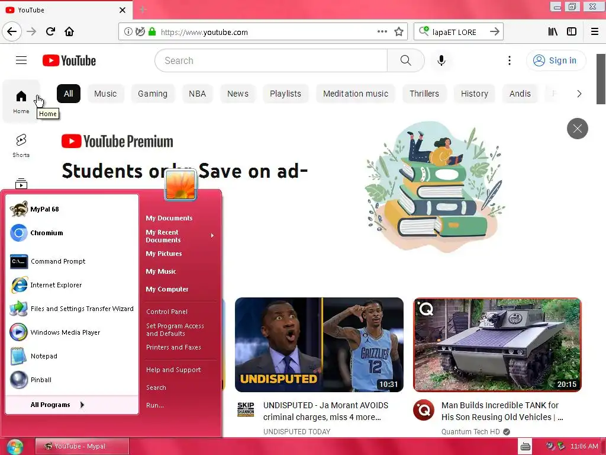Select the All filter chip
The image size is (606, 455).
(x=69, y=94)
